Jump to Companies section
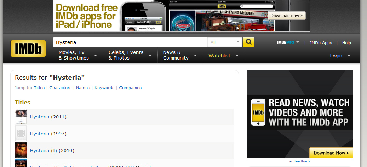This screenshot has height=167, width=367. point(130,88)
